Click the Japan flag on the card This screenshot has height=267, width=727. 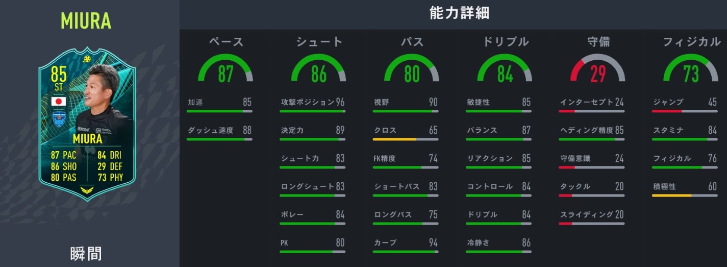[x=58, y=101]
